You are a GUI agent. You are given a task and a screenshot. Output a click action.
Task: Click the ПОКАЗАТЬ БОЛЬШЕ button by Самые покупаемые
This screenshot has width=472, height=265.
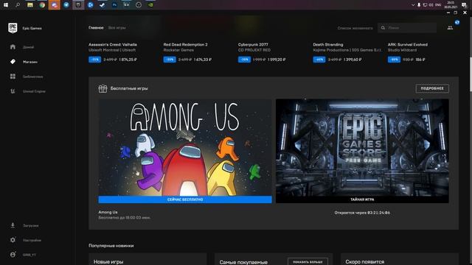[308, 262]
